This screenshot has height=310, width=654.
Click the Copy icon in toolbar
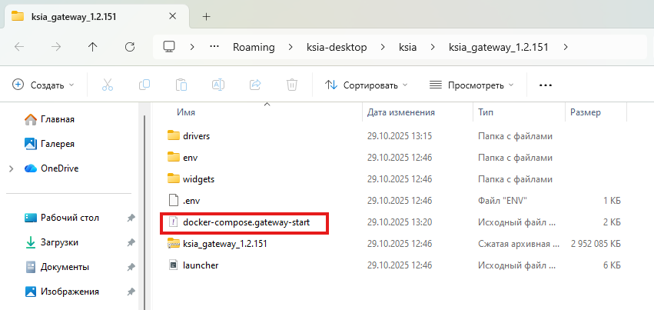pos(144,85)
